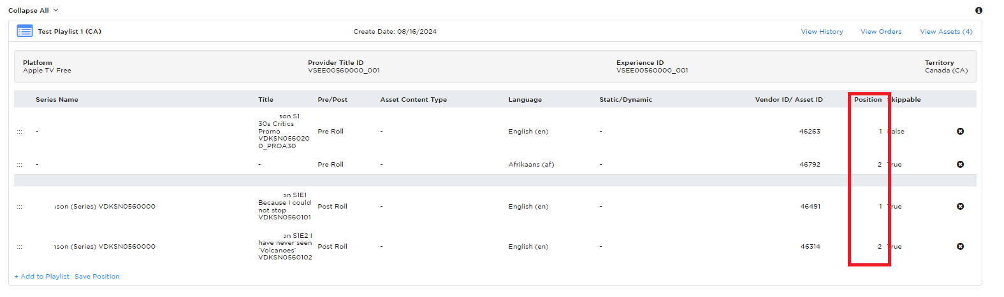The height and width of the screenshot is (297, 1004).
Task: Click the Test Playlist 1 list icon
Action: pyautogui.click(x=25, y=31)
